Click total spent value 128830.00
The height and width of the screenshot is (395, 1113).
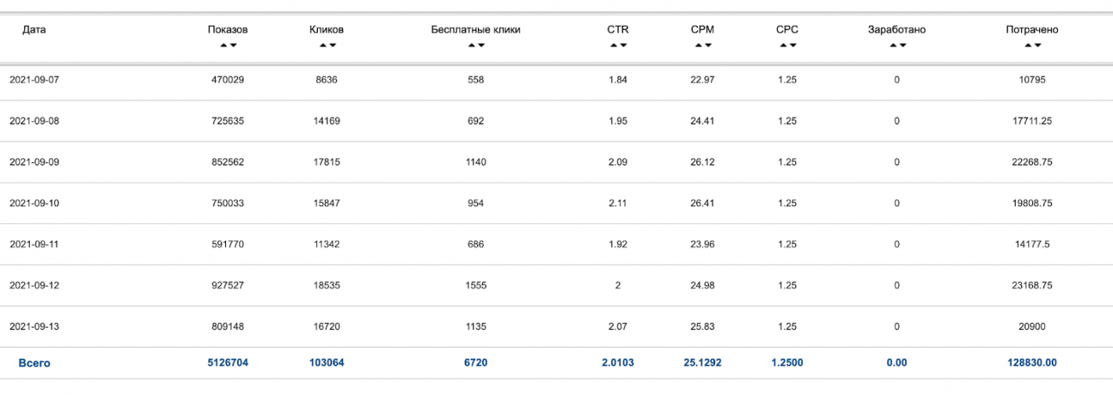click(1032, 363)
